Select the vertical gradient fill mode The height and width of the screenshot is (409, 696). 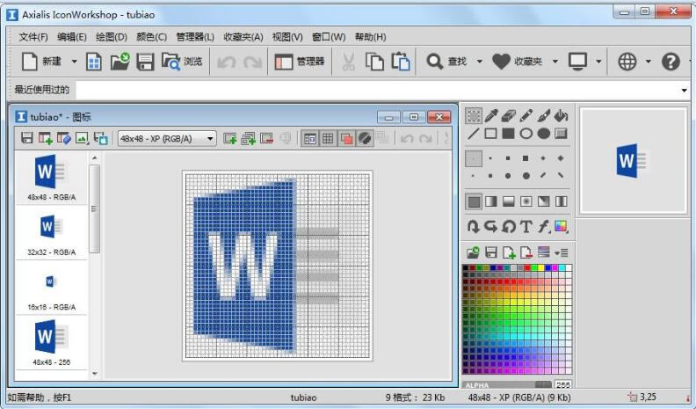508,201
